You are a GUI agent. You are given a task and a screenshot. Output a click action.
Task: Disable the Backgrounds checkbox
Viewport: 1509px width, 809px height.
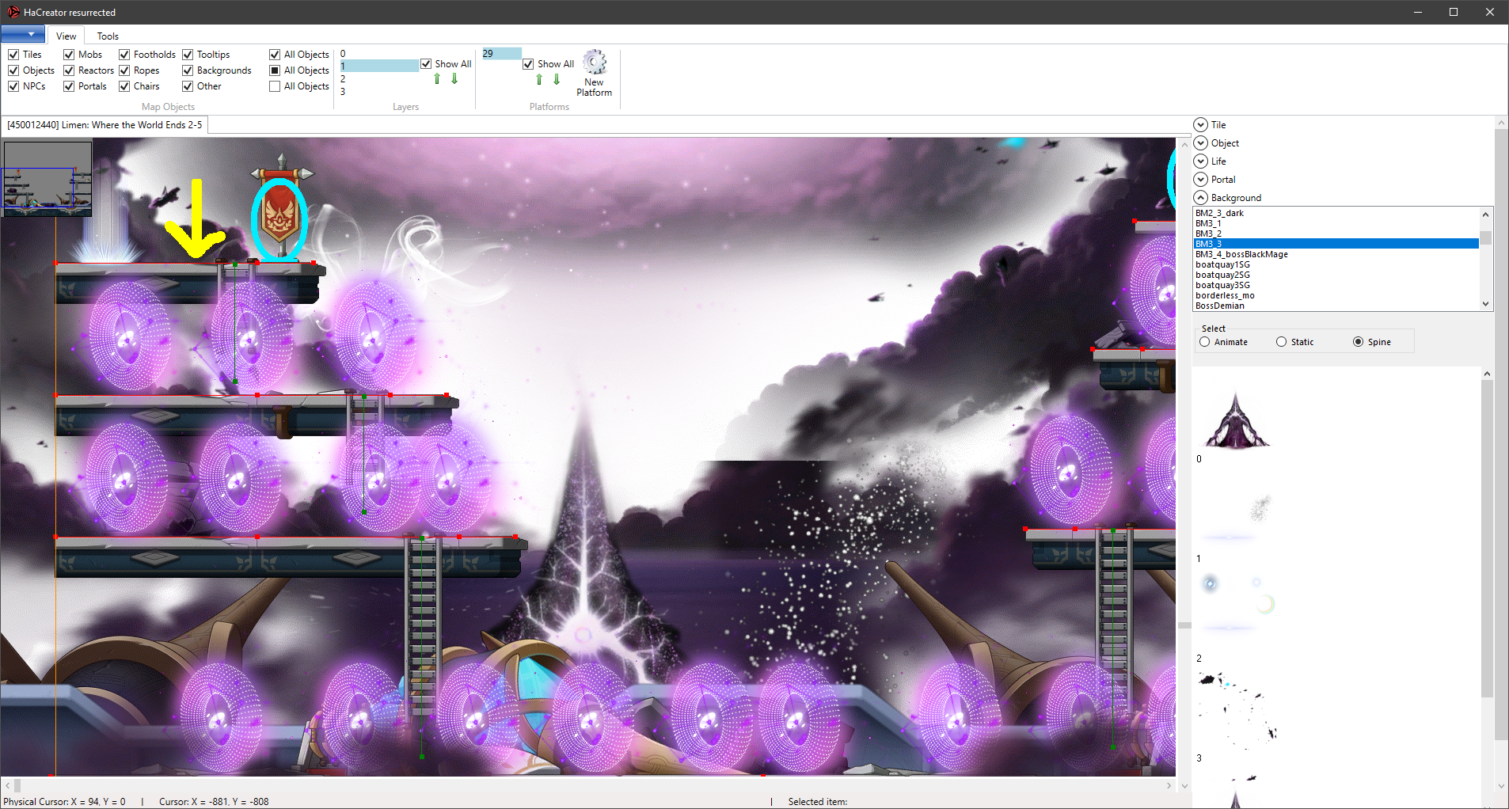188,70
